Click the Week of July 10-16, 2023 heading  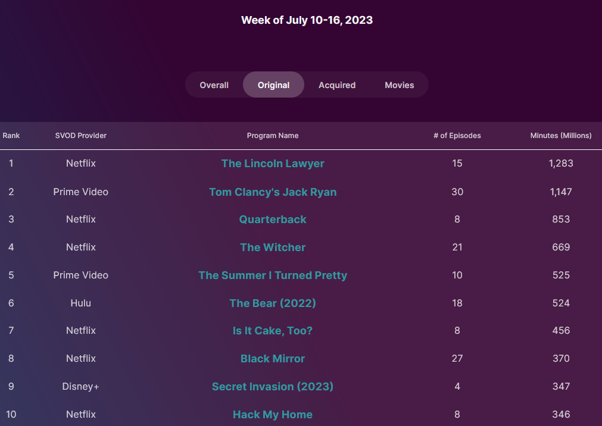click(307, 20)
